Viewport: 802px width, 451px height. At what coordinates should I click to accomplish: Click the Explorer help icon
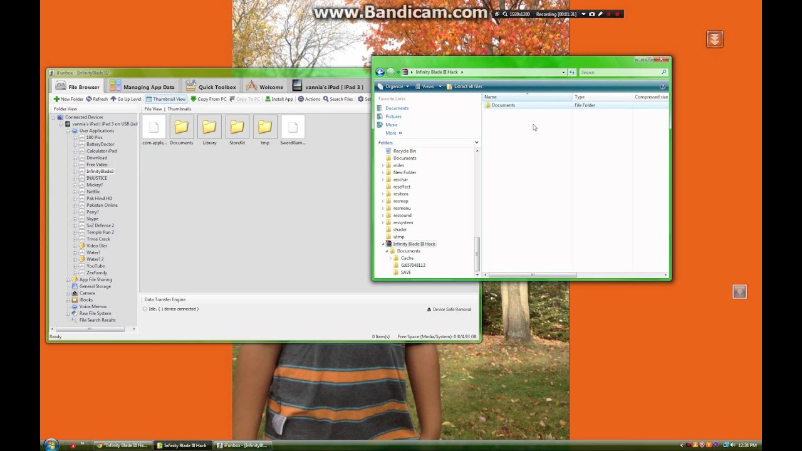[662, 86]
